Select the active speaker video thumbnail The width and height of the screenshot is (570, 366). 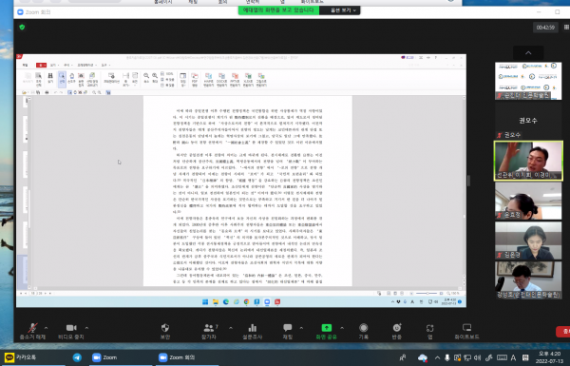(x=528, y=161)
